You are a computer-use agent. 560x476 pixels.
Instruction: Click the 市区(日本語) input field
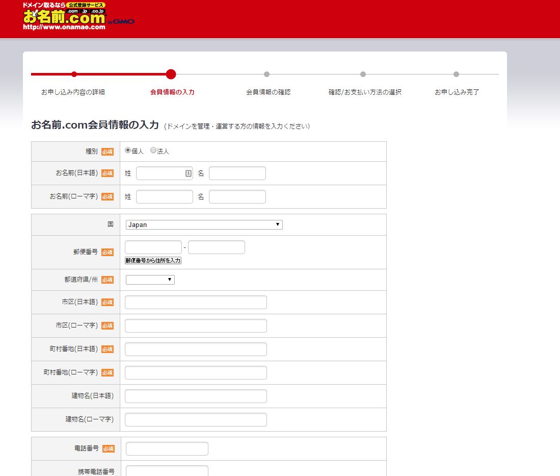[196, 302]
